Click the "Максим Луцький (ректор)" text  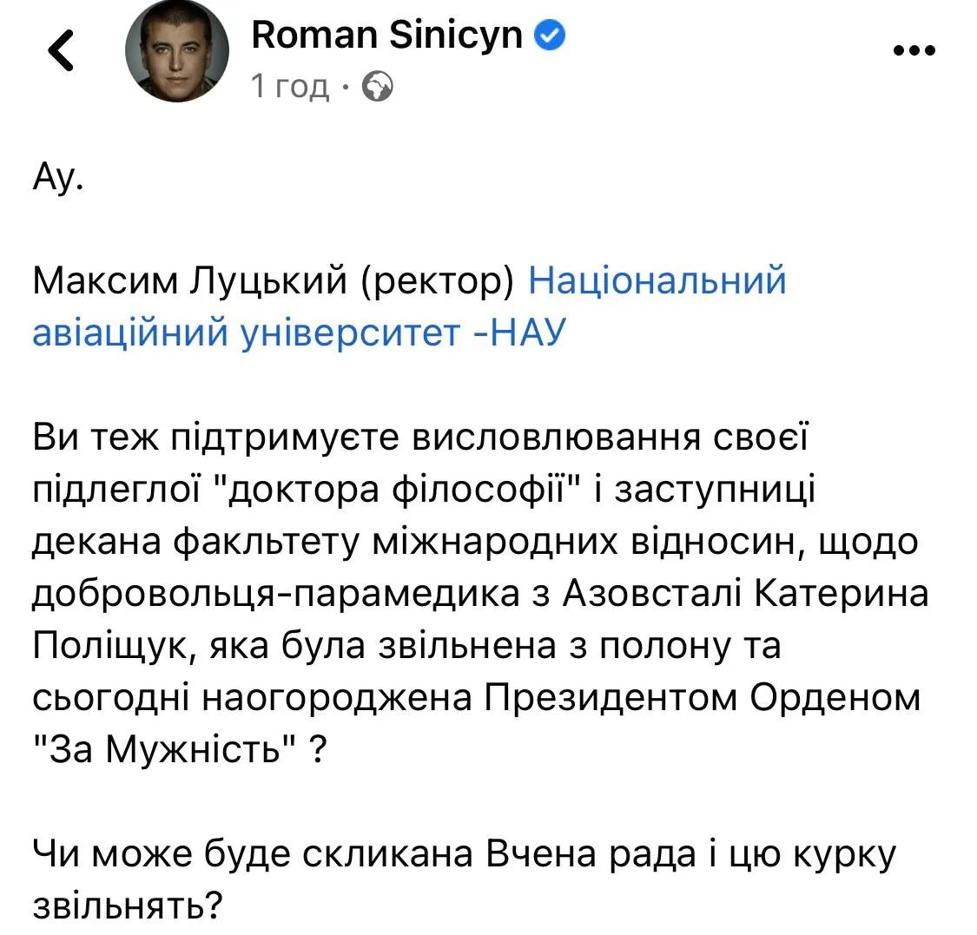click(x=274, y=280)
